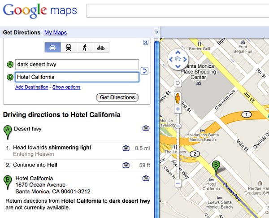The height and width of the screenshot is (218, 269).
Task: Click the blue vertical panel divider bar
Action: coord(157,130)
